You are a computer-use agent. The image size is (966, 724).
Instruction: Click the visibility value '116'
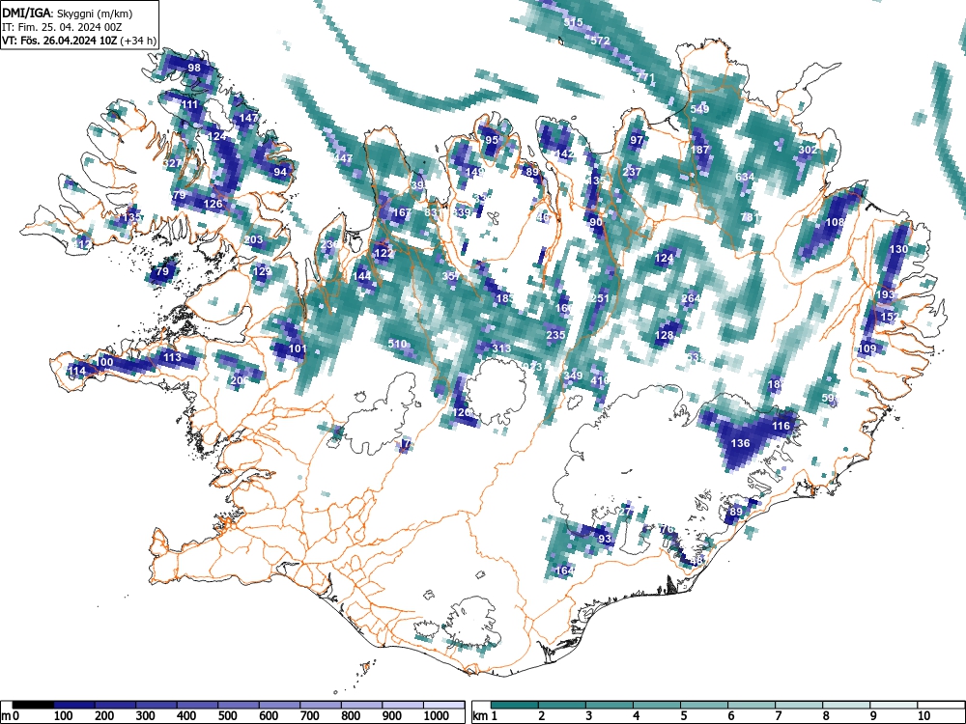coord(781,426)
